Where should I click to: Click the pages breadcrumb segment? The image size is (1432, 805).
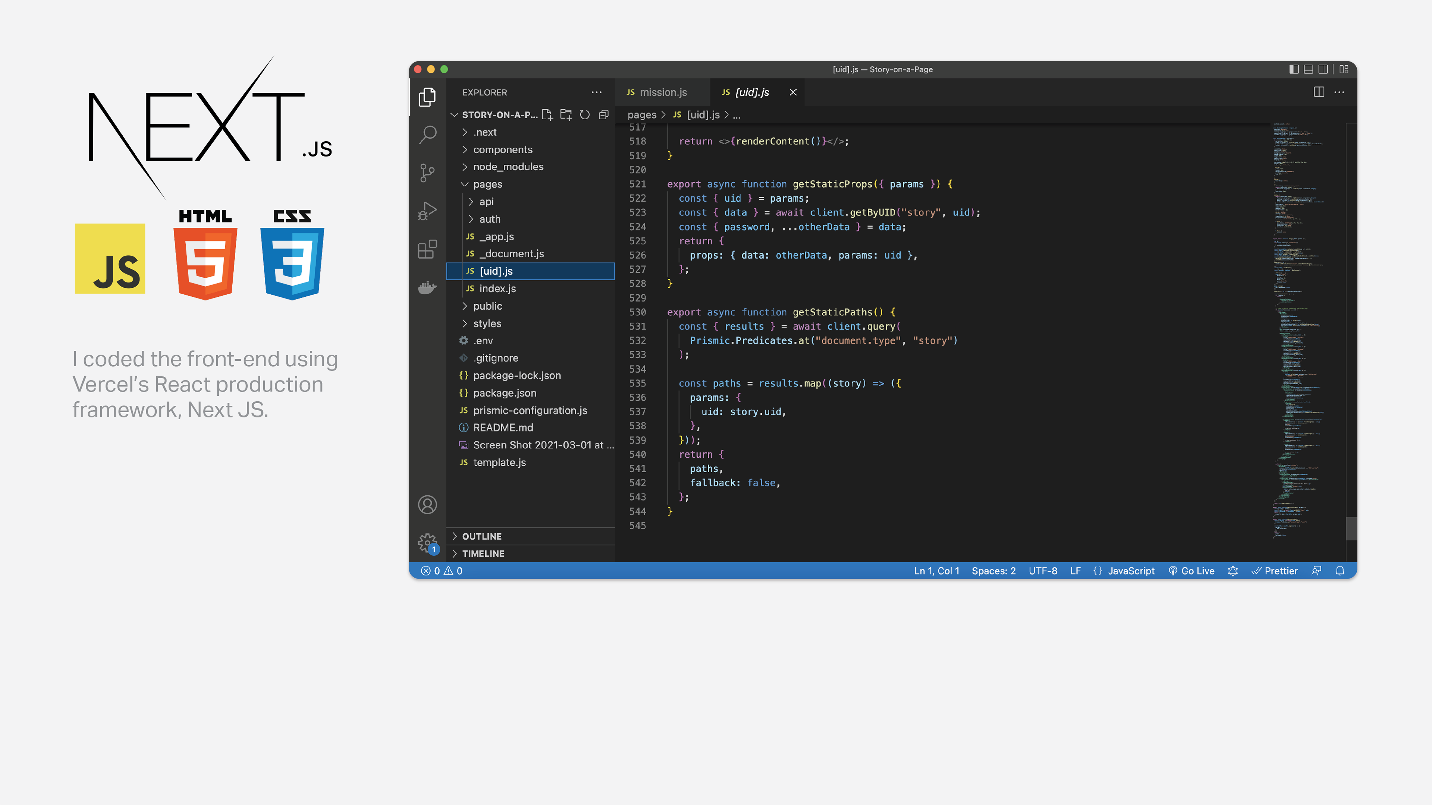(x=641, y=115)
